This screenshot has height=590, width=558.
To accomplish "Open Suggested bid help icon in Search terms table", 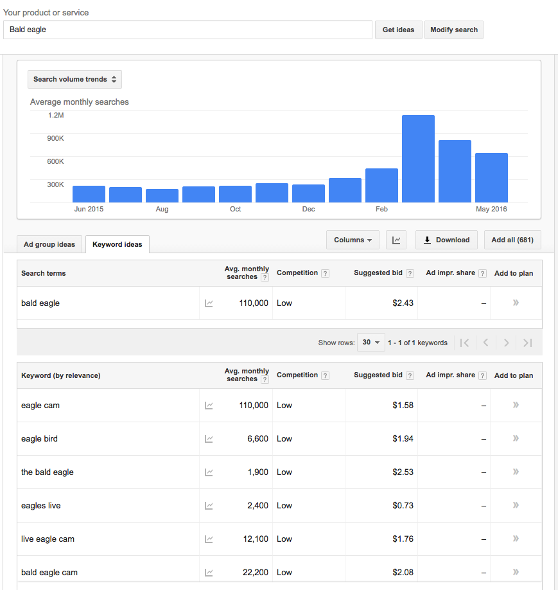I will pyautogui.click(x=410, y=274).
